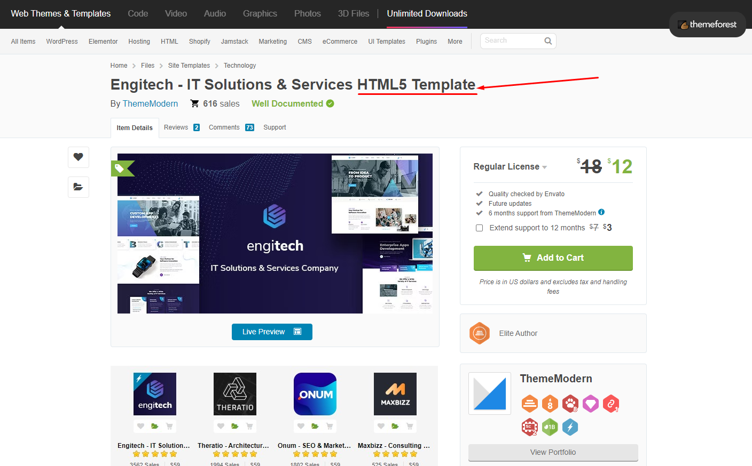Click the folder icon under the Onum thumbnail
Viewport: 752px width, 466px height.
pyautogui.click(x=315, y=426)
